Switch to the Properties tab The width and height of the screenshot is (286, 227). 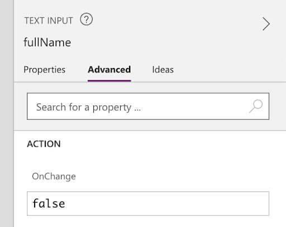(44, 70)
